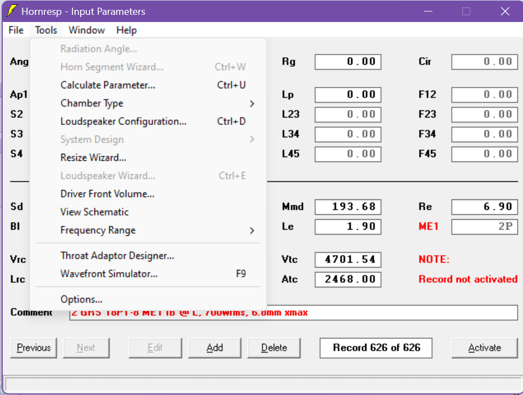Click the L23 value field
This screenshot has width=523, height=395.
tap(348, 114)
